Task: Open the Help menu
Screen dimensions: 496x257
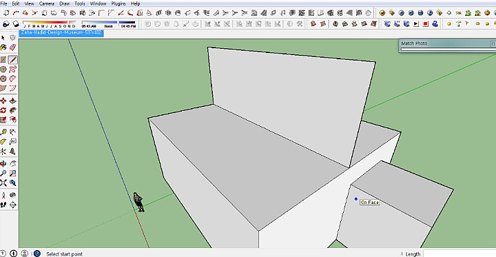Action: (136, 3)
